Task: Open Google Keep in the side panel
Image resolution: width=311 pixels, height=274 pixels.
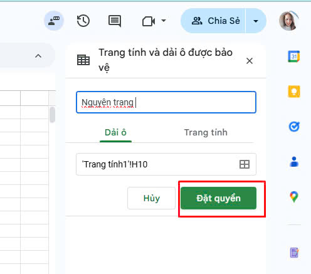Action: click(x=294, y=92)
